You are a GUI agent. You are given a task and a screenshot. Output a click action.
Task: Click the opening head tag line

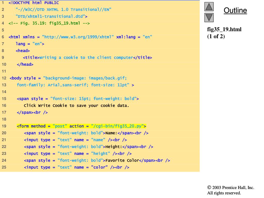pos(23,51)
